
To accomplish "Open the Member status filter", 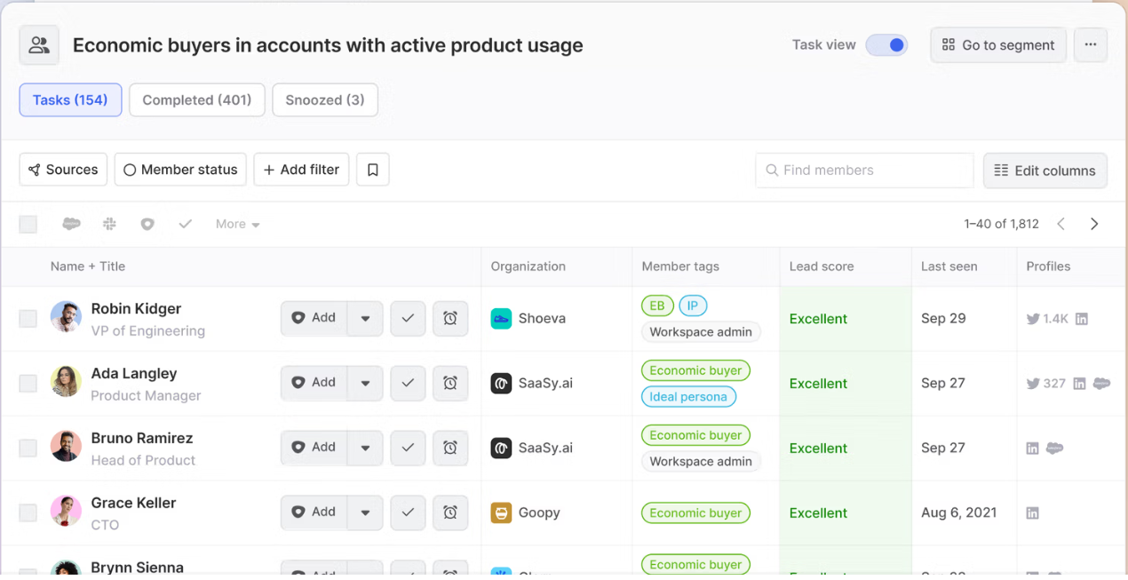I will coord(180,170).
